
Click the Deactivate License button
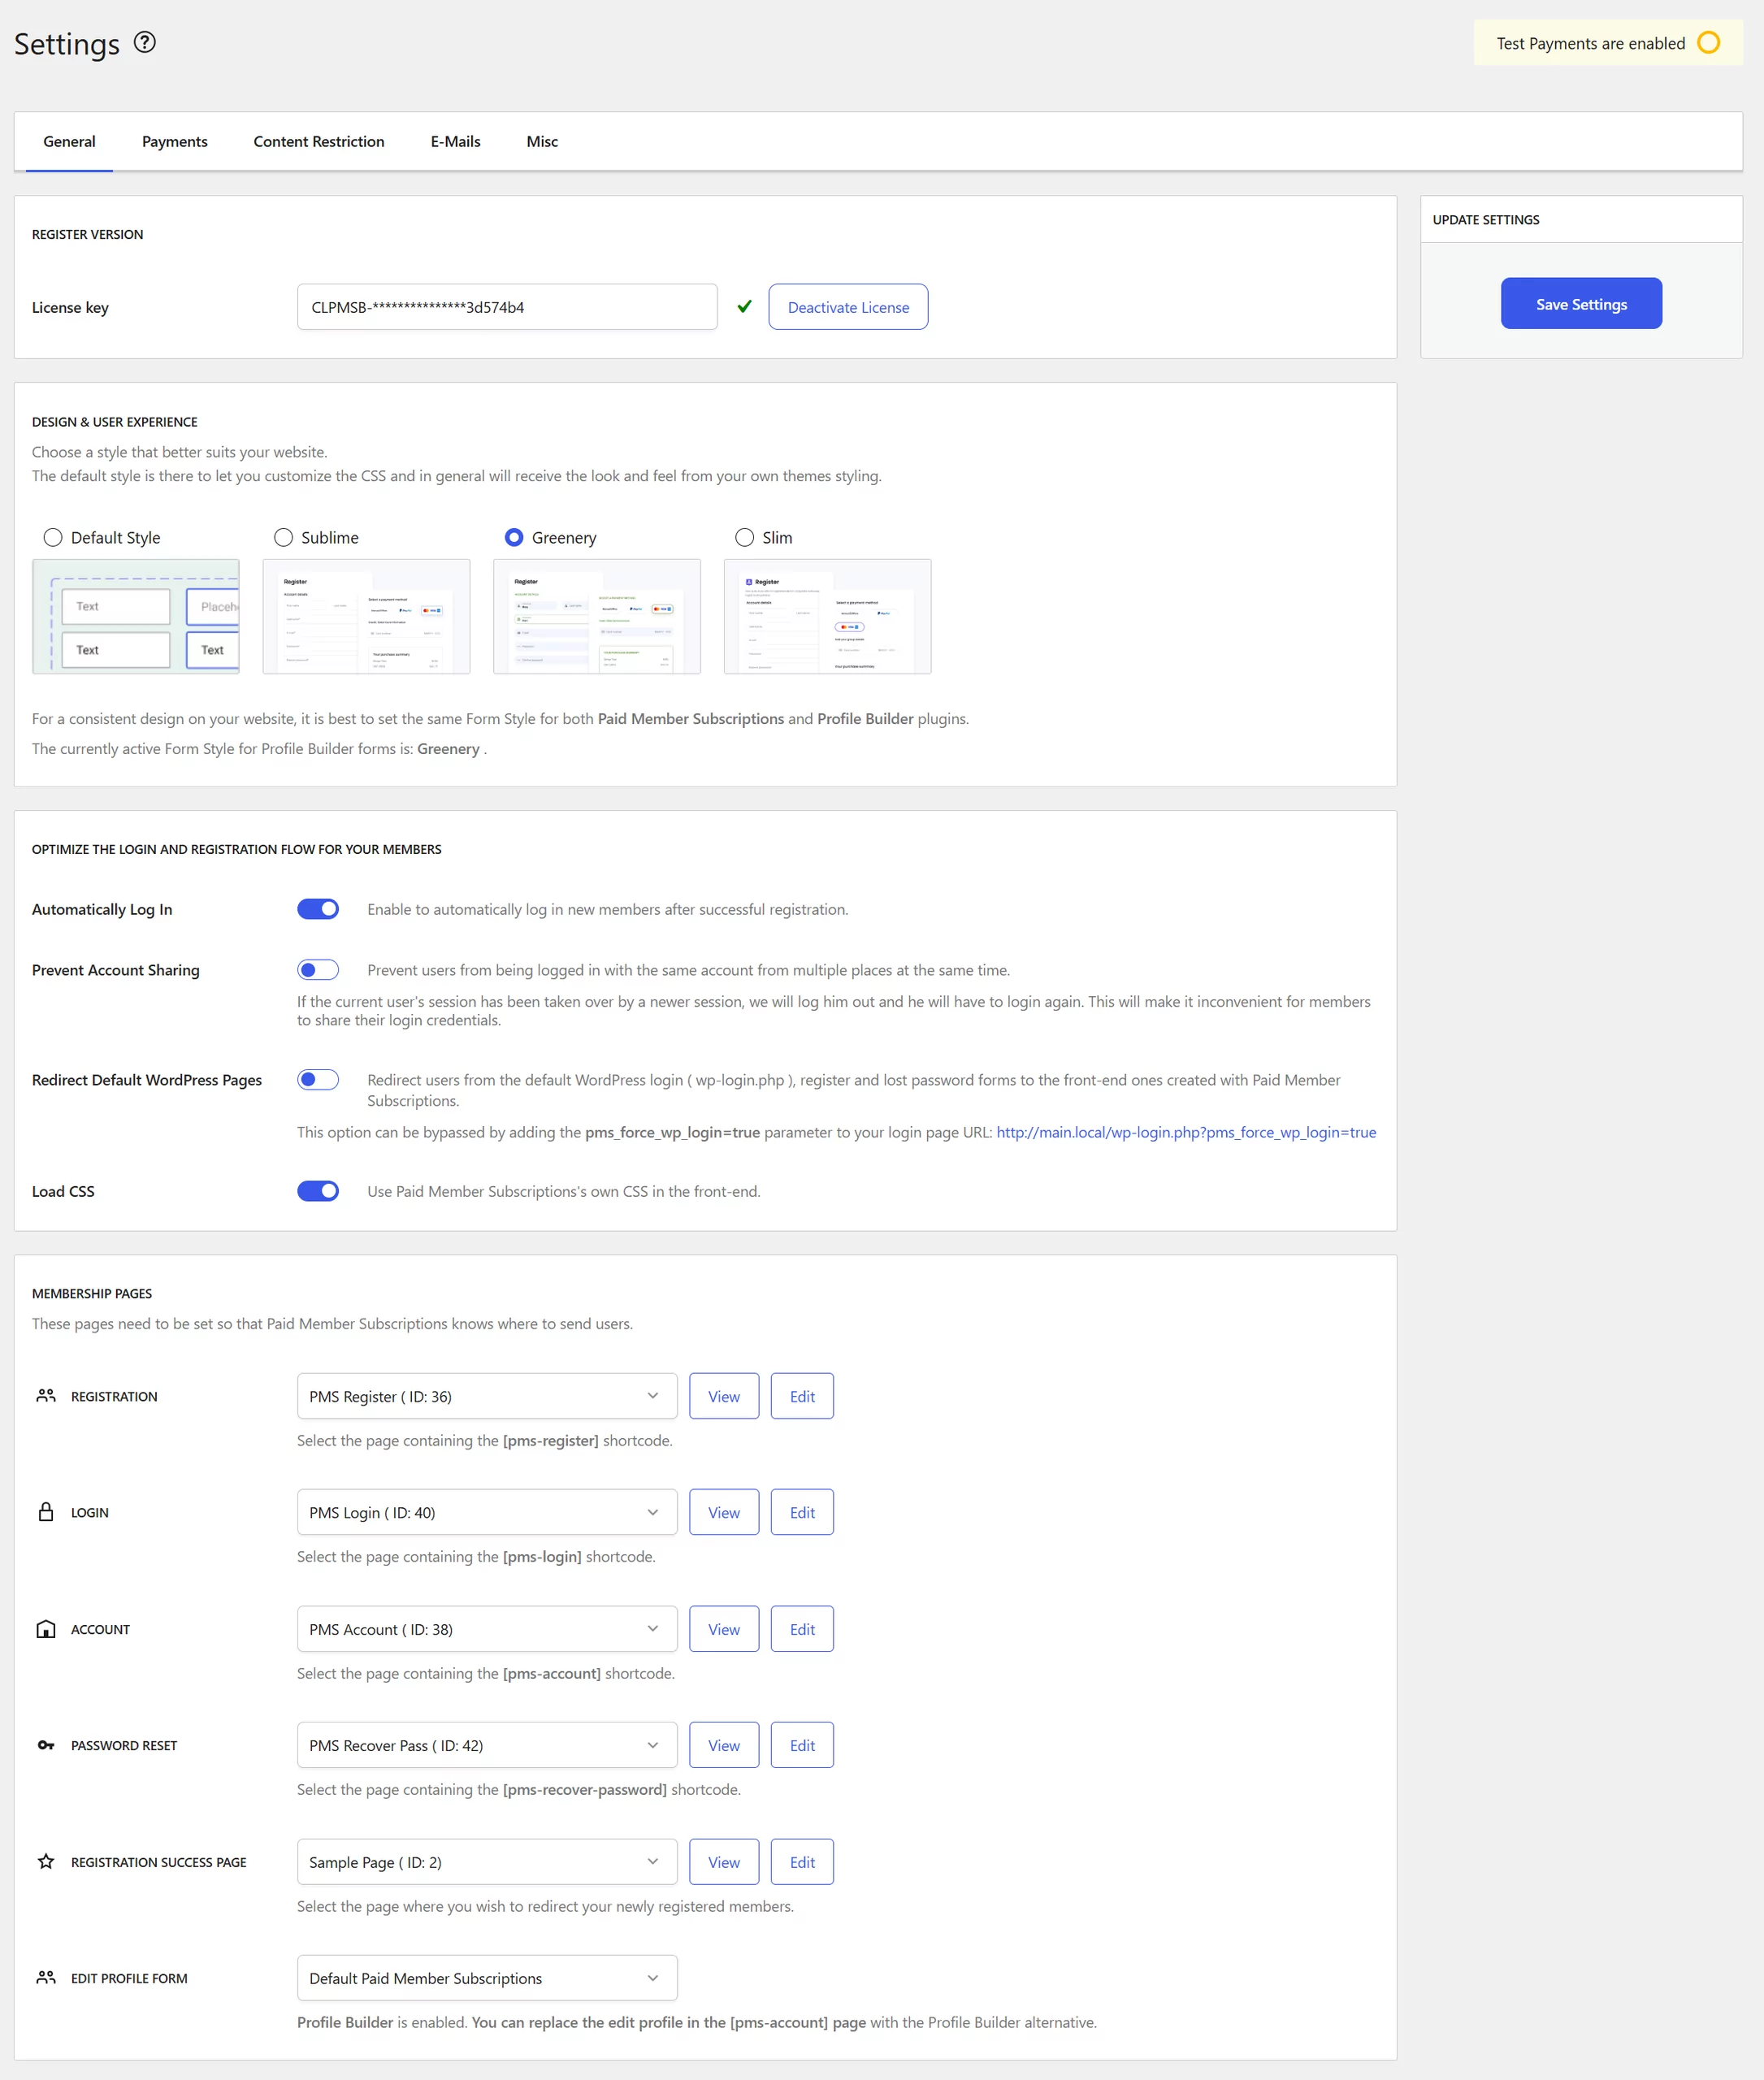point(848,306)
